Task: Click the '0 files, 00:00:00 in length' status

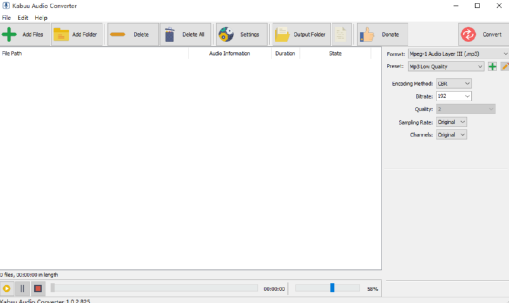Action: [29, 275]
